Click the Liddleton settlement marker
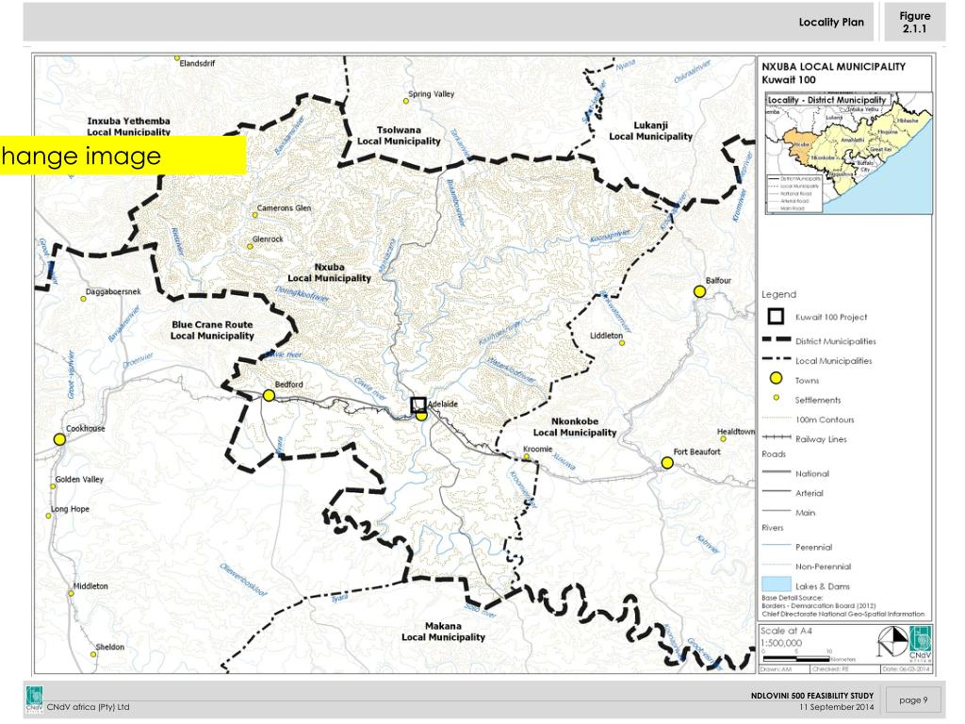This screenshot has width=965, height=724. tap(622, 343)
